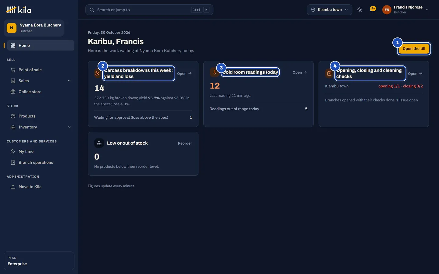439x274 pixels.
Task: Open the Francis Njoroge account menu
Action: click(406, 10)
